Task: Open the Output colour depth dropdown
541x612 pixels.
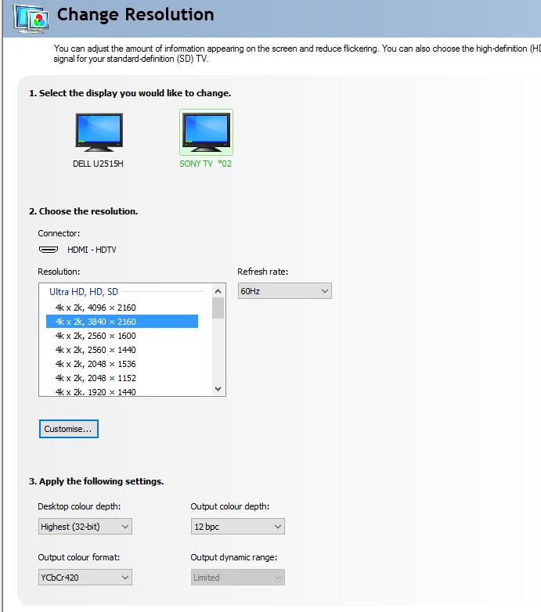Action: point(237,527)
